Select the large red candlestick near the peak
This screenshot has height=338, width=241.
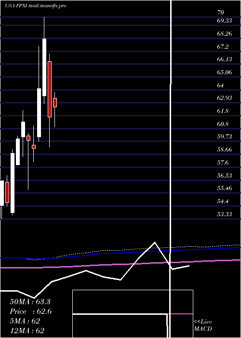coord(50,89)
